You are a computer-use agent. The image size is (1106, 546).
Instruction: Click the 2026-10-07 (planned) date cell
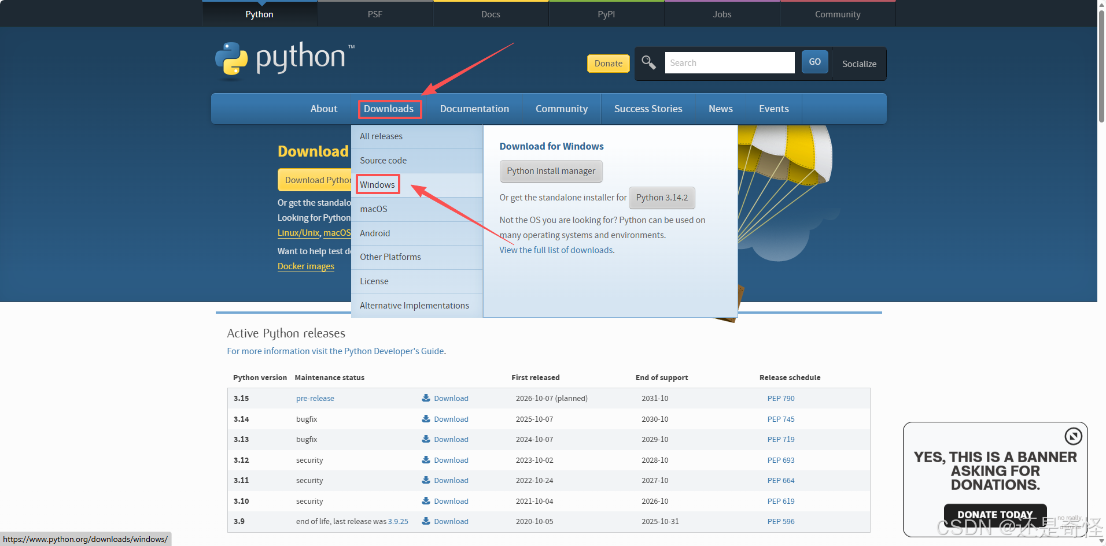coord(551,399)
